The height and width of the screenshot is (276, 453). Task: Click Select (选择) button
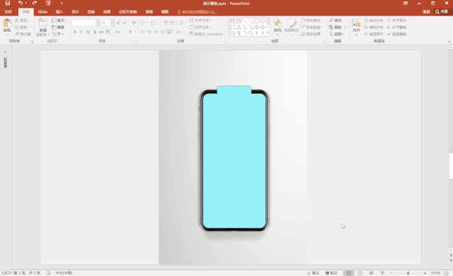337,34
